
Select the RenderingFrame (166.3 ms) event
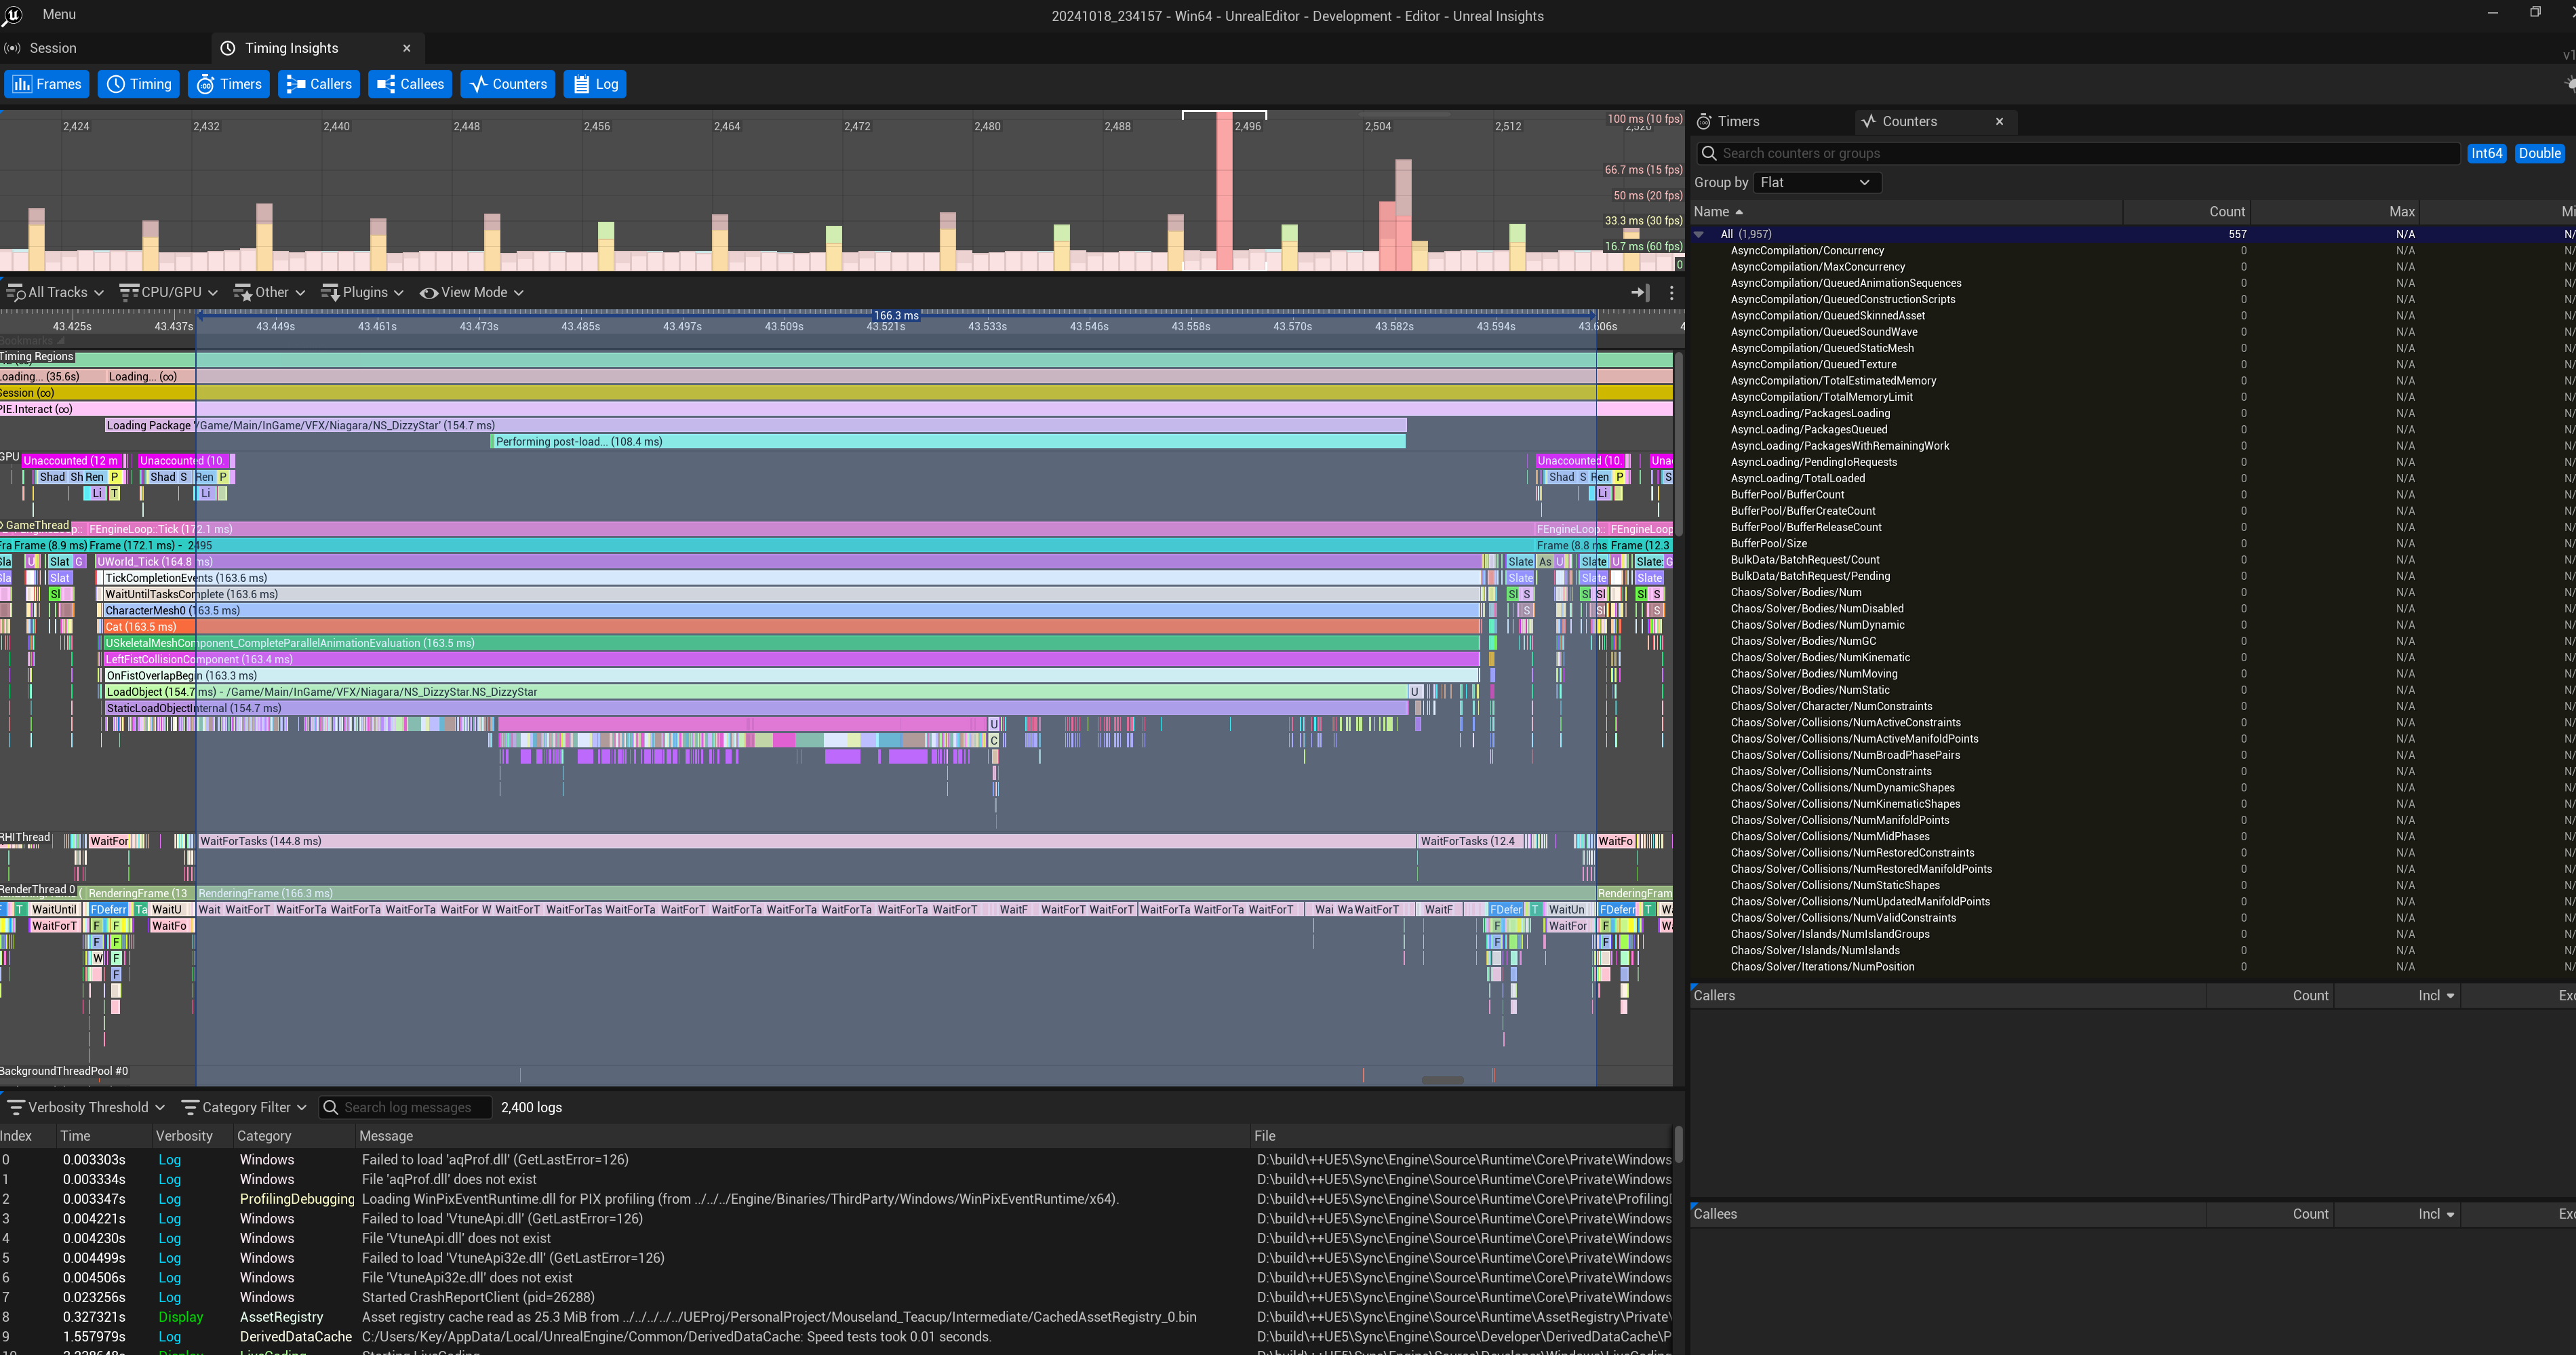tap(896, 893)
